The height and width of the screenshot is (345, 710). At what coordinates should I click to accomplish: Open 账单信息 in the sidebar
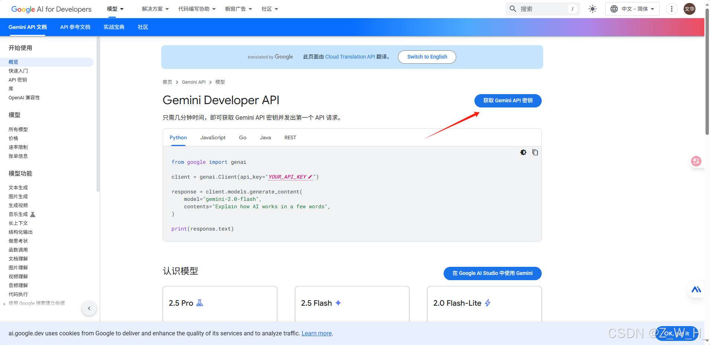tap(18, 156)
